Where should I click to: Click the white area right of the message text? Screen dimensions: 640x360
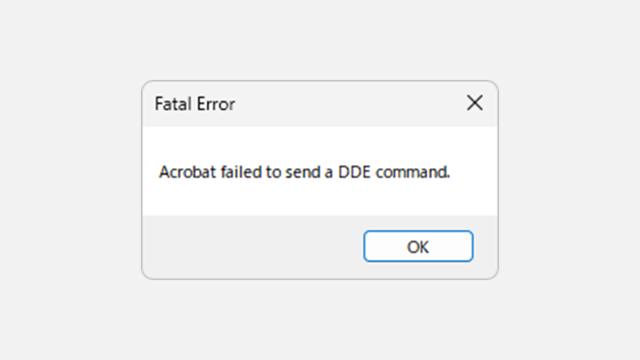click(x=474, y=172)
